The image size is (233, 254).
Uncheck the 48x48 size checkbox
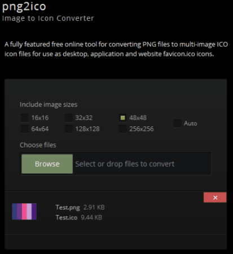(x=123, y=118)
